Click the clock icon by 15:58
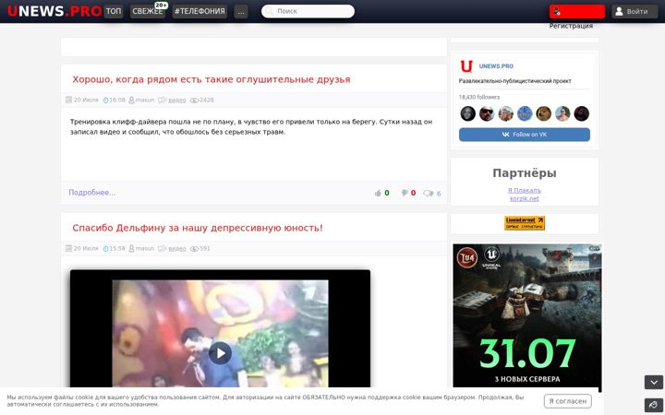The height and width of the screenshot is (415, 665). pos(105,249)
